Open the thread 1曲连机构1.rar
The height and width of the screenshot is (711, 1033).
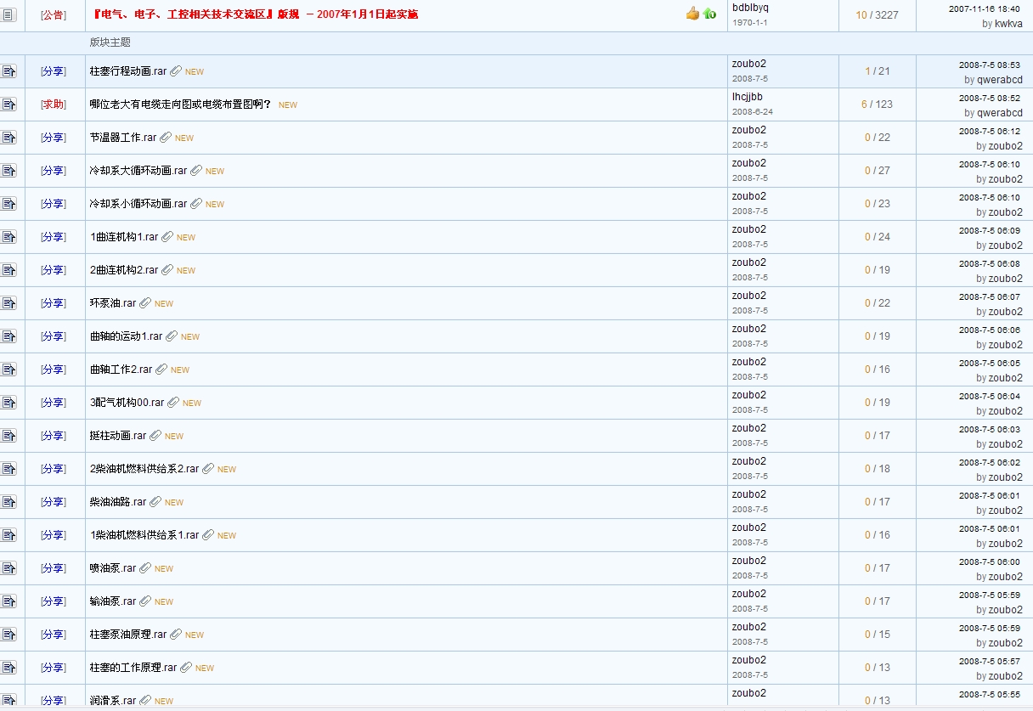click(x=124, y=237)
